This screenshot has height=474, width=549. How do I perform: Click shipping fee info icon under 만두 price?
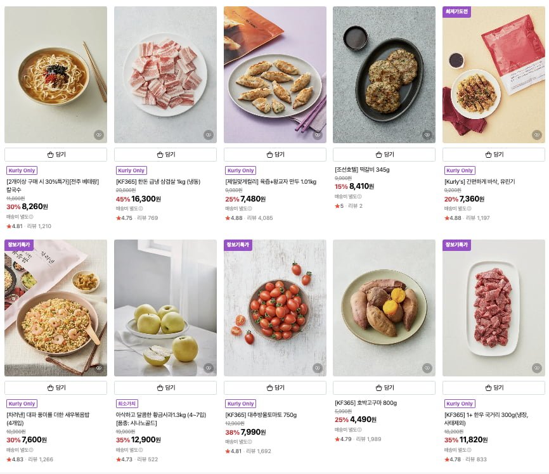click(x=250, y=208)
